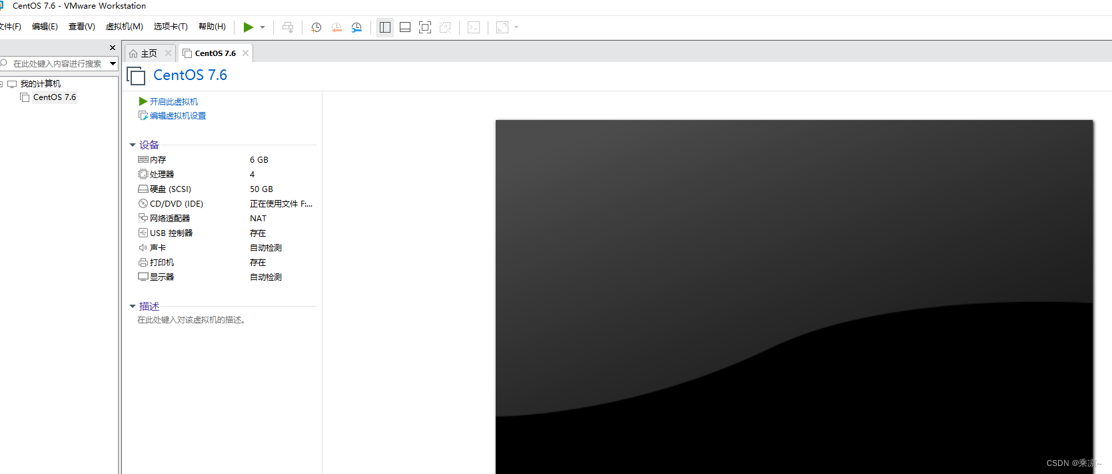The width and height of the screenshot is (1112, 474).
Task: Close the 主页 tab
Action: point(168,53)
